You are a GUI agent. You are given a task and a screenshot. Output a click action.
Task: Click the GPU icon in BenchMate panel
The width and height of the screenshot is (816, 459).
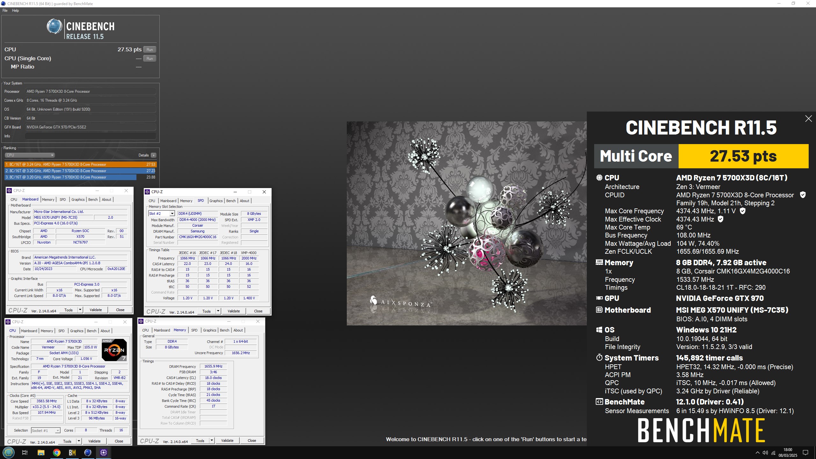click(x=599, y=298)
